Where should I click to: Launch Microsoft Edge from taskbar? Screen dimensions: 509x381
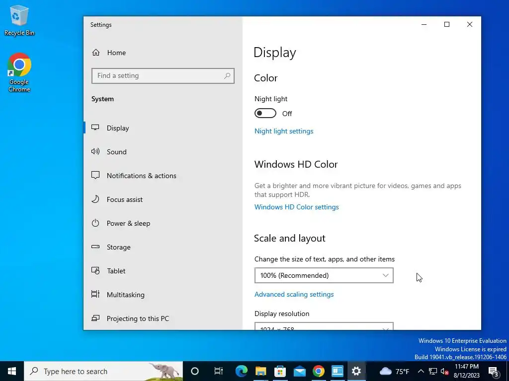click(x=241, y=371)
